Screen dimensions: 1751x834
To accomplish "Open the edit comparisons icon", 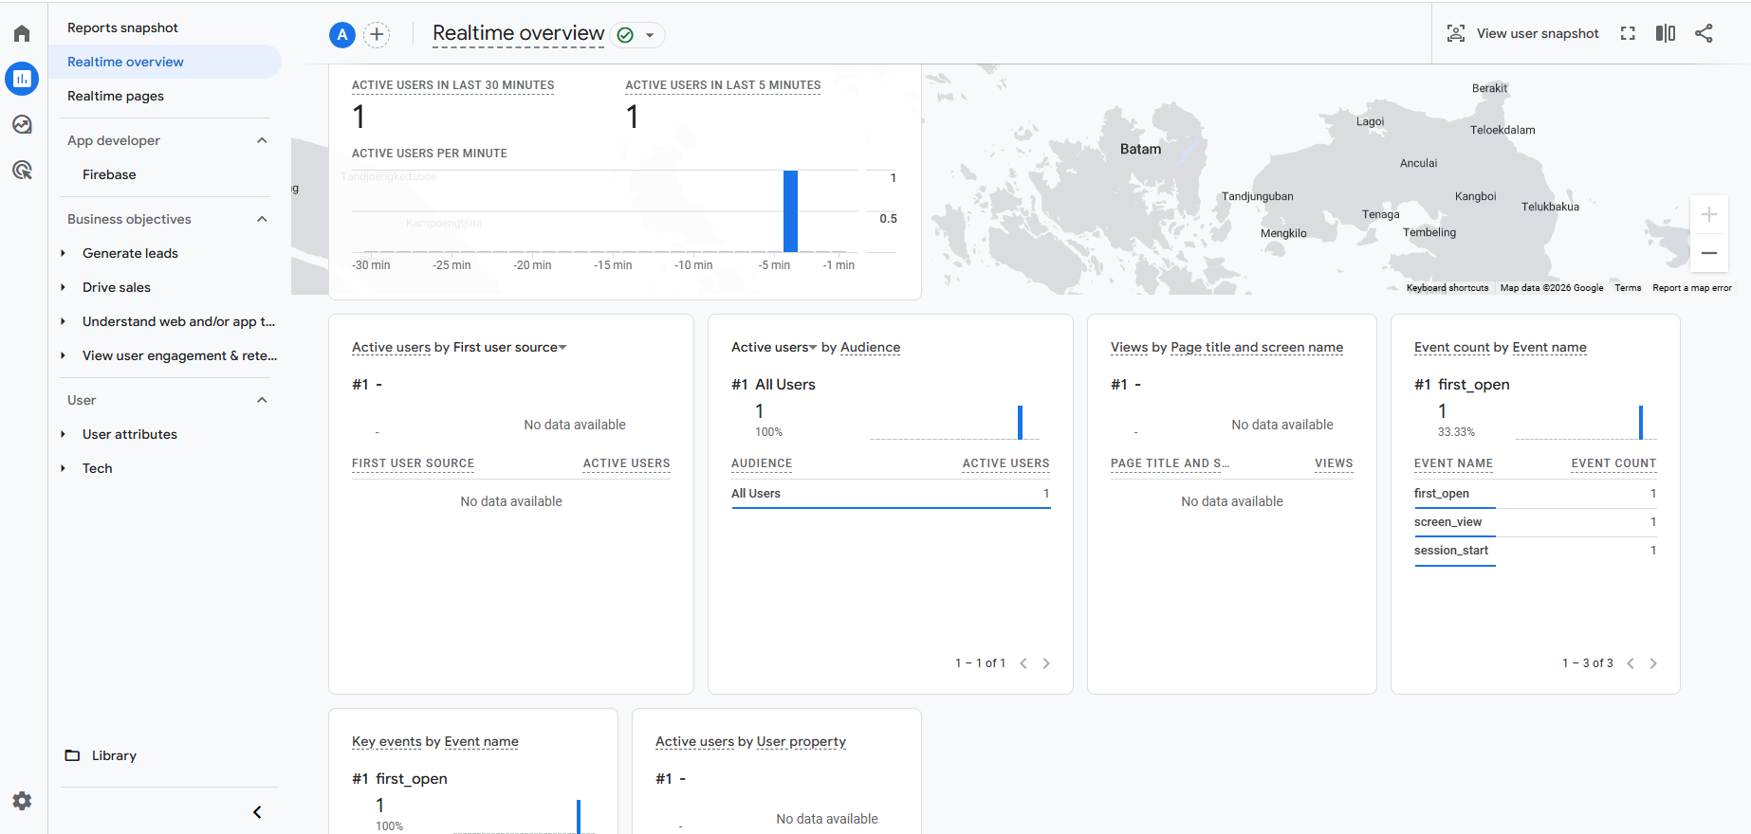I will point(1666,33).
